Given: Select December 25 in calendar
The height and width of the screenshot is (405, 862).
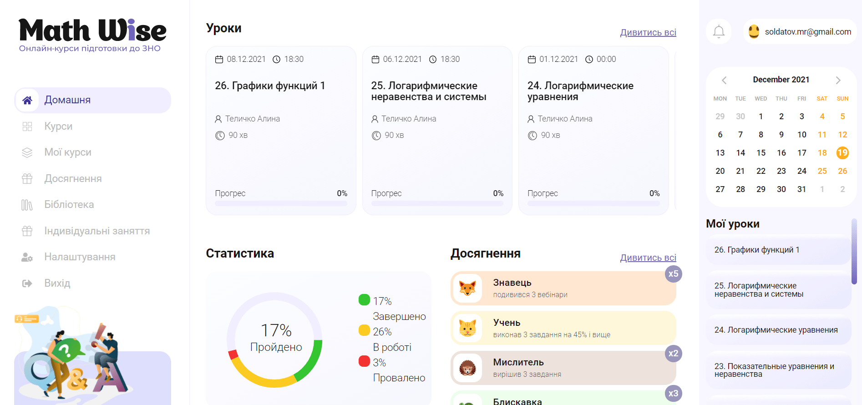Looking at the screenshot, I should [822, 171].
